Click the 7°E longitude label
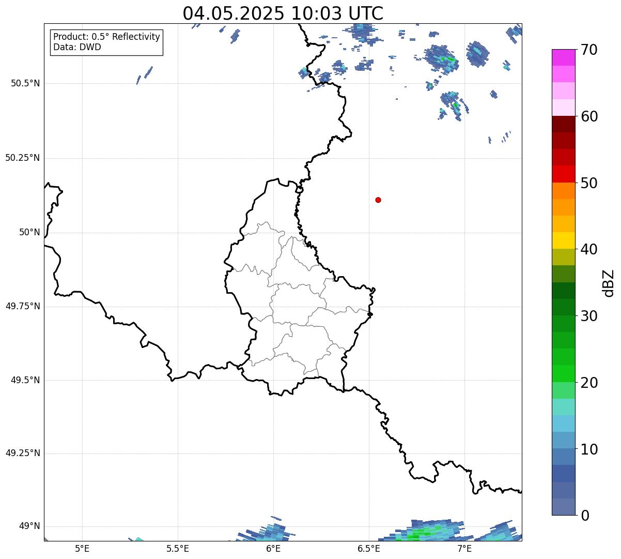Screen dimensions: 621x559 point(464,548)
